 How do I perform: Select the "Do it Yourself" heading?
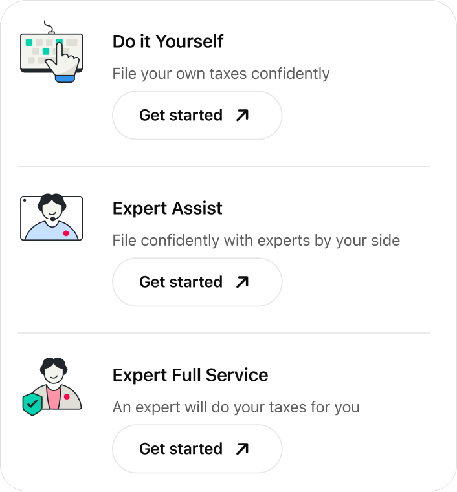(168, 41)
